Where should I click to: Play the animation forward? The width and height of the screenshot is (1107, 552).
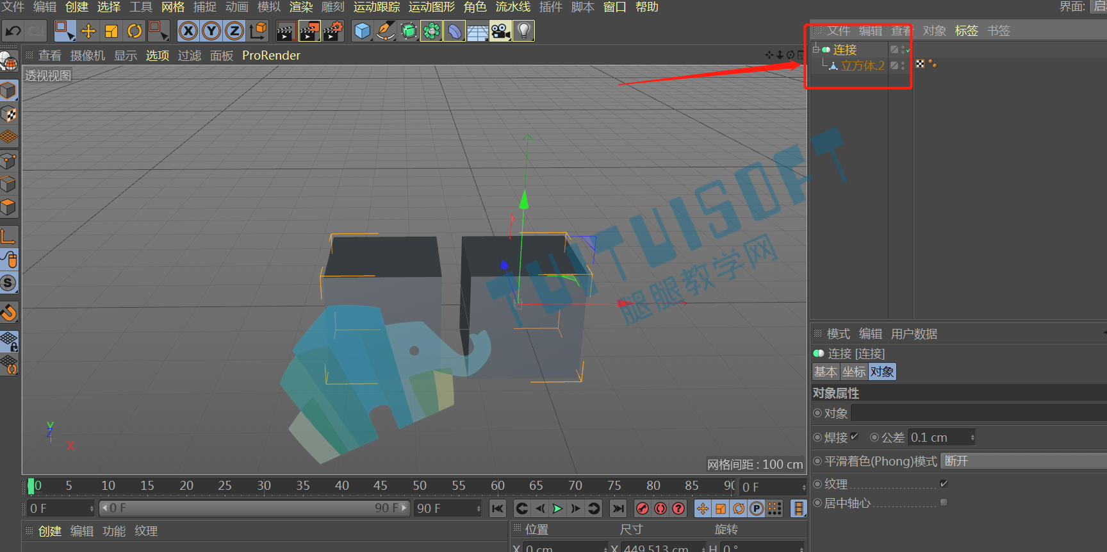557,508
